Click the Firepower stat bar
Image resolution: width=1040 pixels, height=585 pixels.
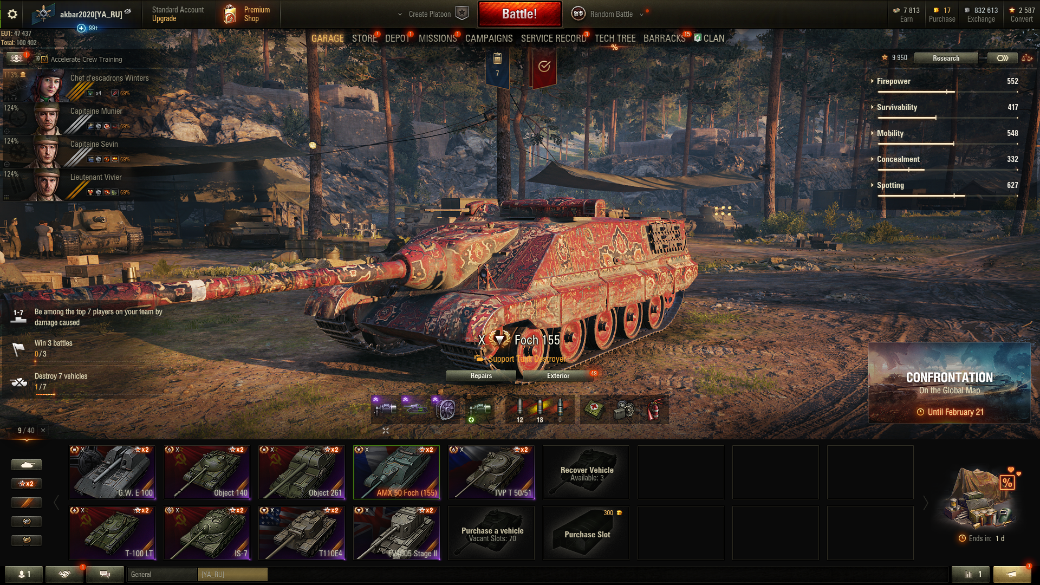click(x=948, y=92)
